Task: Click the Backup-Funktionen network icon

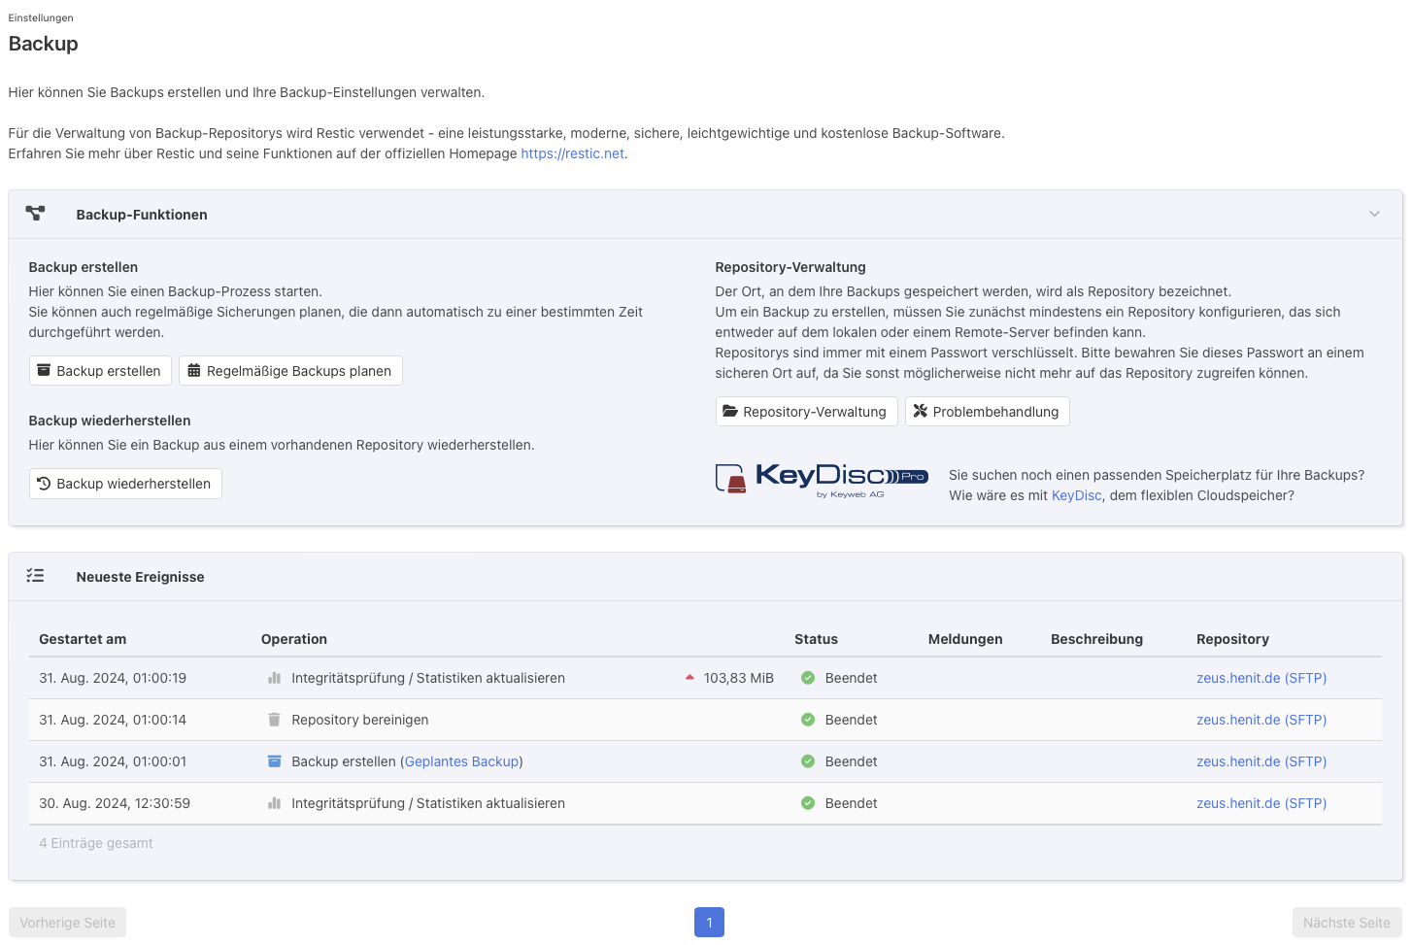Action: [x=36, y=214]
